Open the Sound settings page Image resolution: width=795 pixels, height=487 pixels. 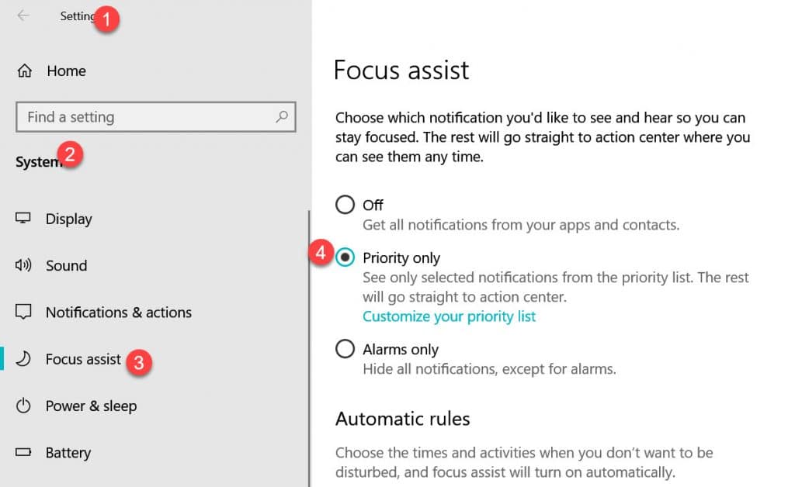coord(66,265)
